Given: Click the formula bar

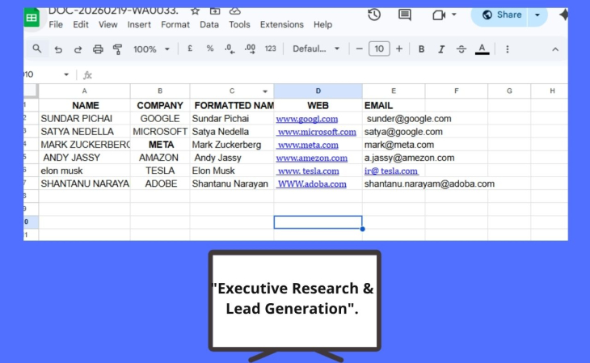Looking at the screenshot, I should (331, 75).
